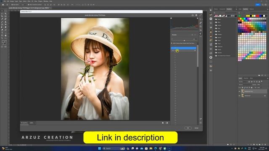The image size is (269, 151).
Task: Click the create new swatch group folder icon
Action: coord(259,75)
